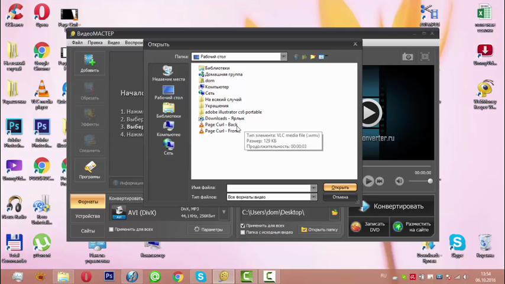The height and width of the screenshot is (284, 505).
Task: Open Недавние места in the dialog sidebar
Action: [169, 73]
